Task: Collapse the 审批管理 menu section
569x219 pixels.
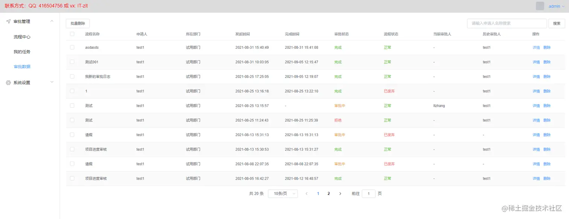Action: tap(52, 21)
